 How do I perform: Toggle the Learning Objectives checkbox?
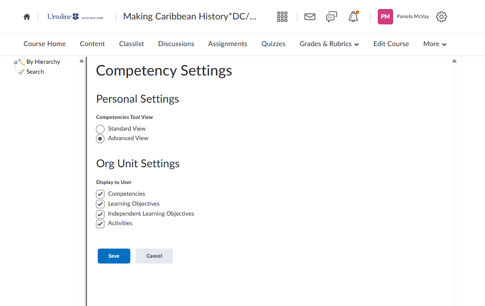tap(100, 204)
